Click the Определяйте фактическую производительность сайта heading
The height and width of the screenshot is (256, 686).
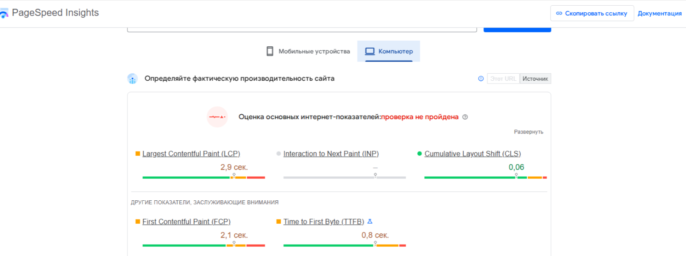click(240, 79)
